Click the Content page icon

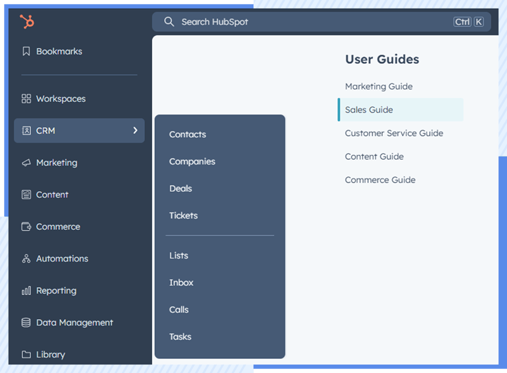26,194
